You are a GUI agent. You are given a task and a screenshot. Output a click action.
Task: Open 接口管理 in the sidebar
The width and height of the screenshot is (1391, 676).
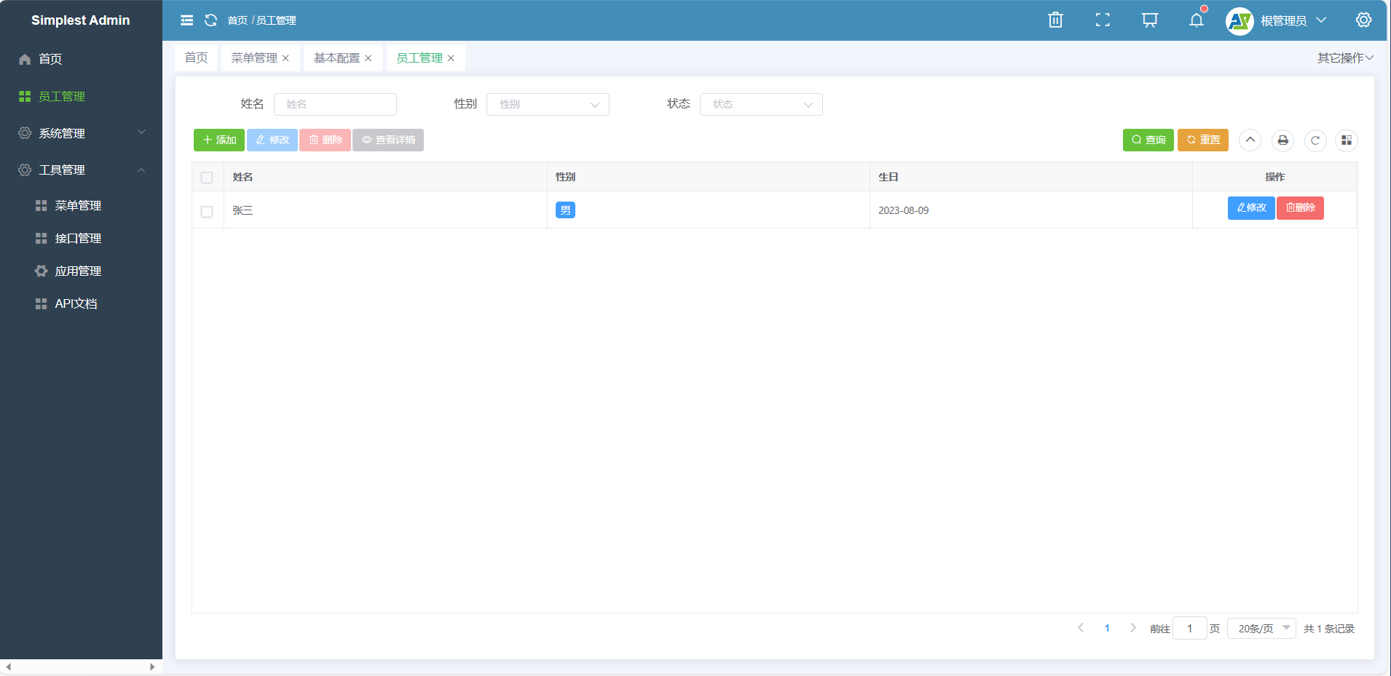(78, 239)
